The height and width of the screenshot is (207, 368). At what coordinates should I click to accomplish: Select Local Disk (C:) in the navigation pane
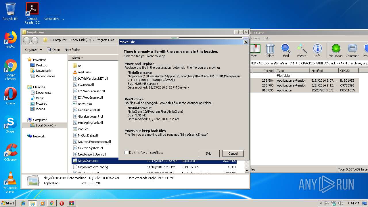(45, 125)
